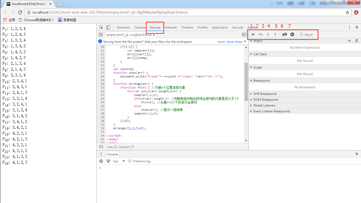Image resolution: width=361 pixels, height=203 pixels.
Task: Toggle device toolbar icon in DevTools
Action: [108, 27]
